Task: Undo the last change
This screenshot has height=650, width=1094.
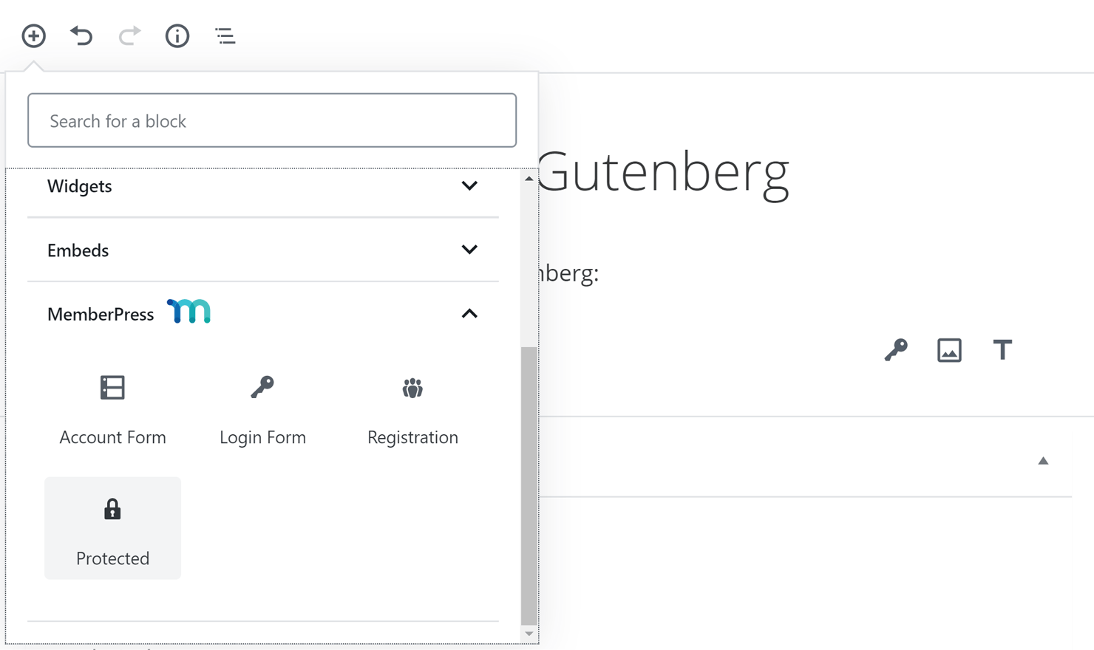Action: [x=81, y=35]
